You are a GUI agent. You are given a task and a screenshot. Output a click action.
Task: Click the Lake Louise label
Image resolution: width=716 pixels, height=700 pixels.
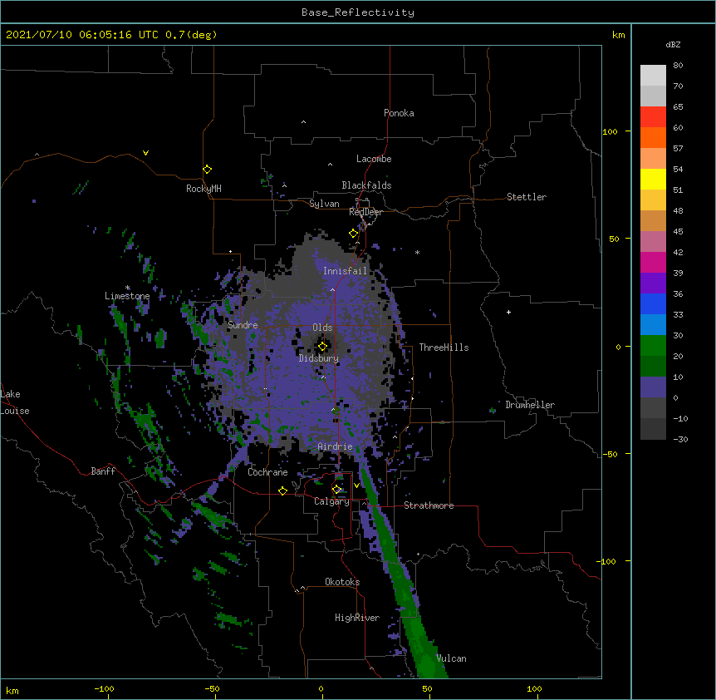15,402
